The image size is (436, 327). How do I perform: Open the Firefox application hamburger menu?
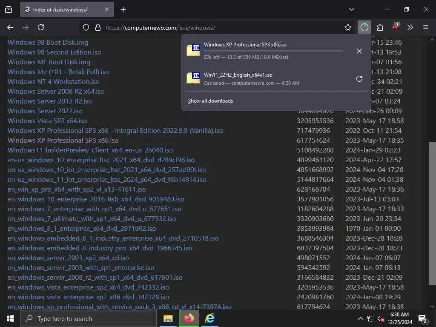click(426, 27)
